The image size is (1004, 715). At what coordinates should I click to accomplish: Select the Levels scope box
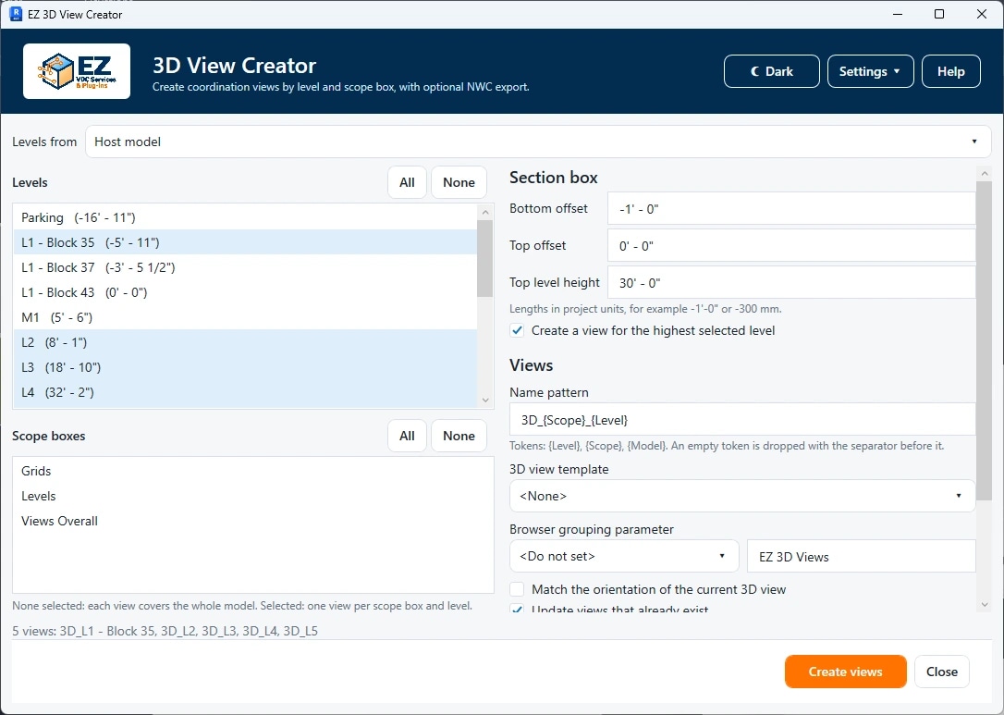click(253, 496)
